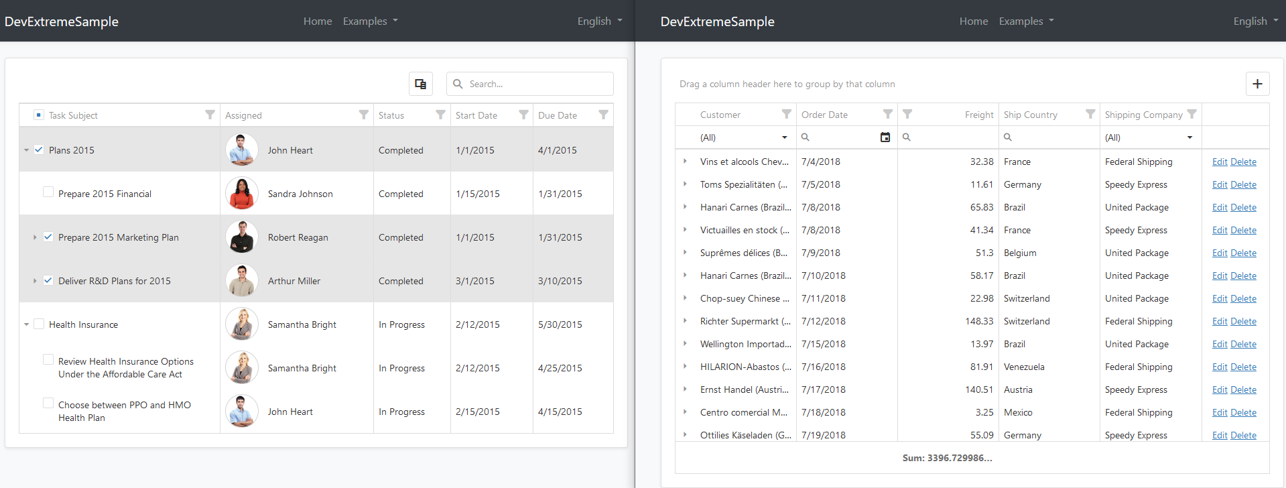Open the Examples menu in left navbar
1286x488 pixels.
pyautogui.click(x=370, y=21)
